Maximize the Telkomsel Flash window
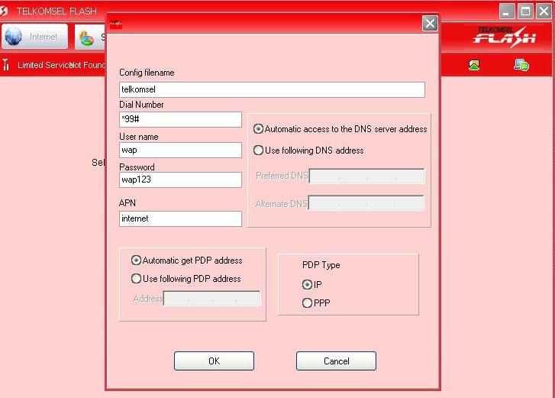This screenshot has height=398, width=555. click(525, 11)
